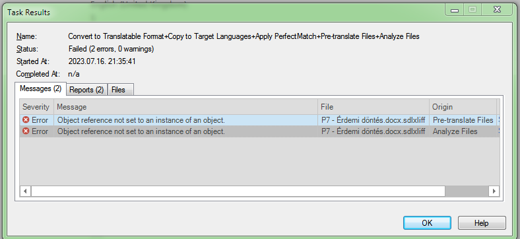520x239 pixels.
Task: Click the horizontal scrollbar left arrow
Action: pos(25,191)
